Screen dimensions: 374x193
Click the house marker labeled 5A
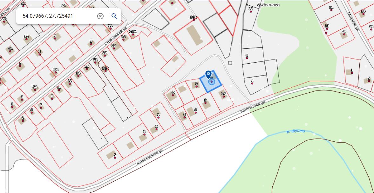tap(35, 89)
